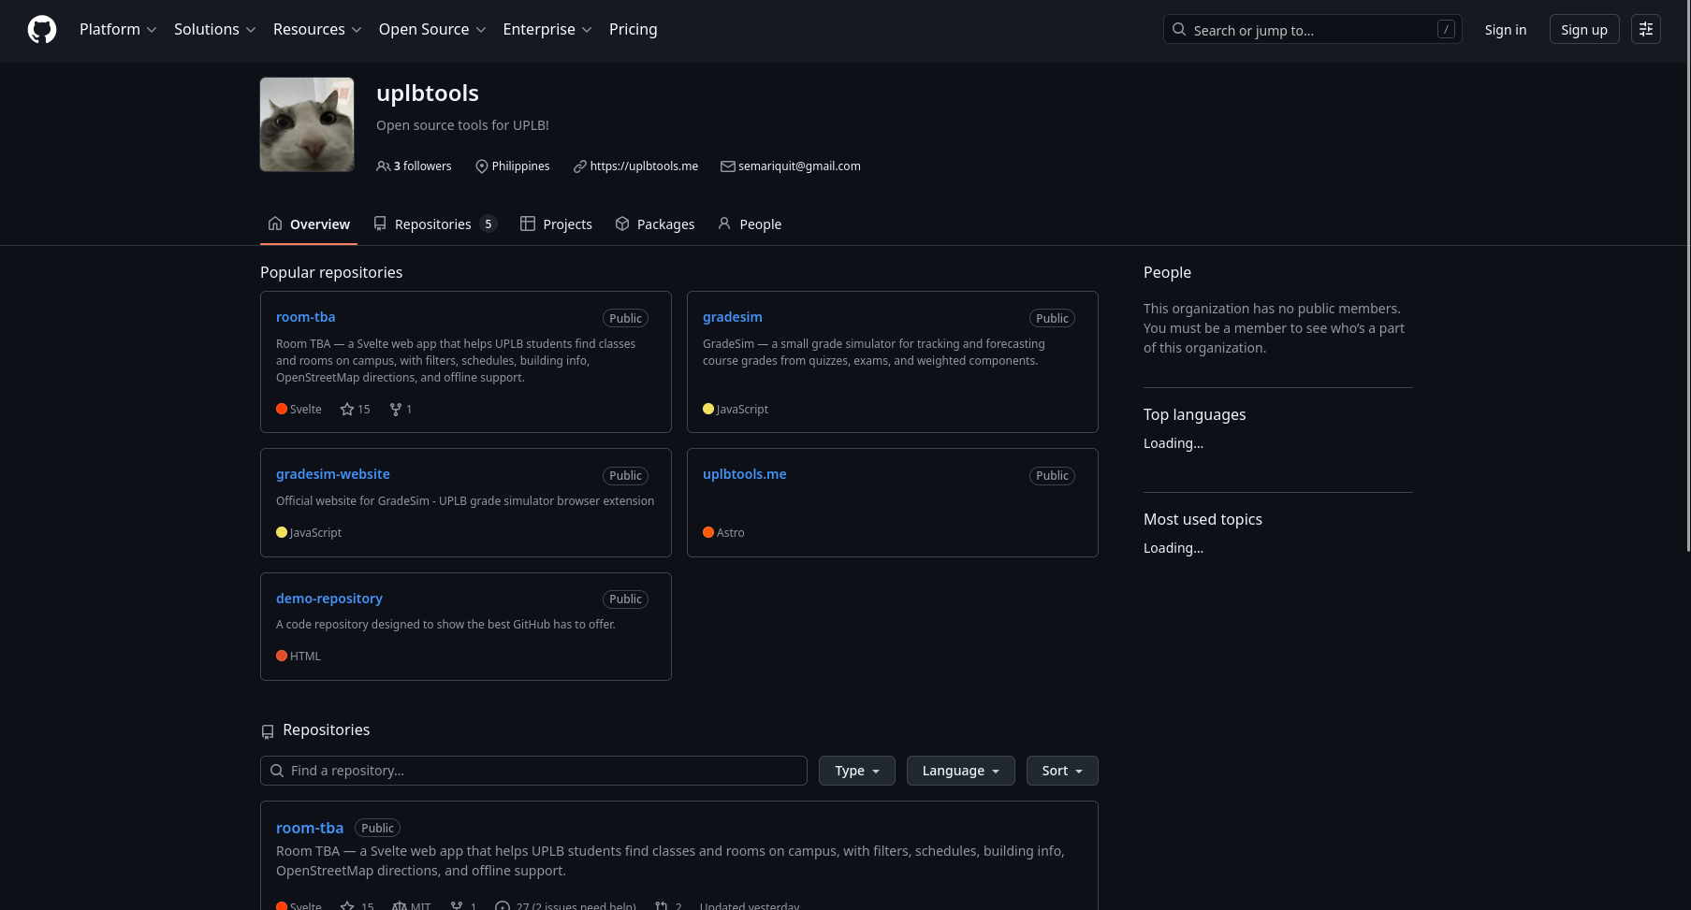Click the Sign in link
The width and height of the screenshot is (1691, 910).
tap(1506, 30)
